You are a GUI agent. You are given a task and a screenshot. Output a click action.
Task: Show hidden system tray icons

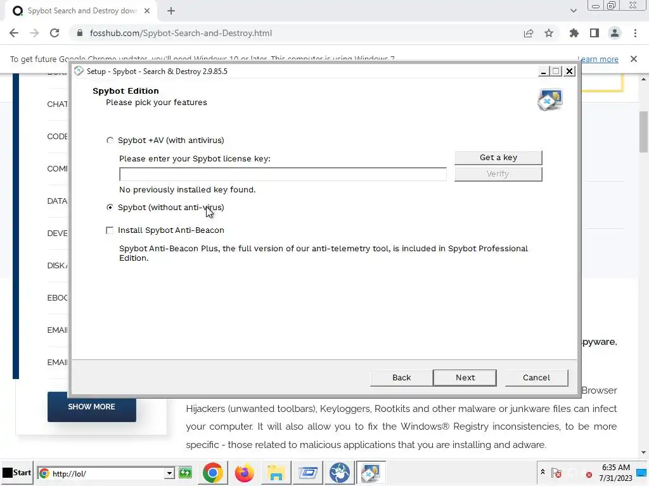[543, 471]
